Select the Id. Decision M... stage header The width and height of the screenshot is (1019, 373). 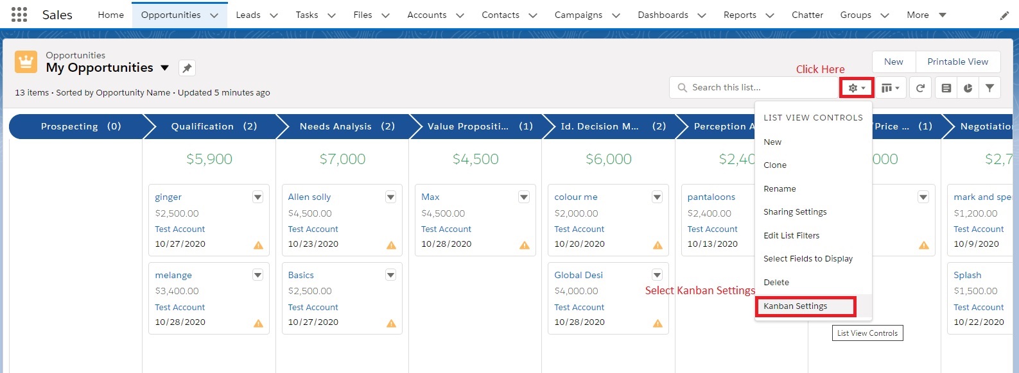point(613,126)
